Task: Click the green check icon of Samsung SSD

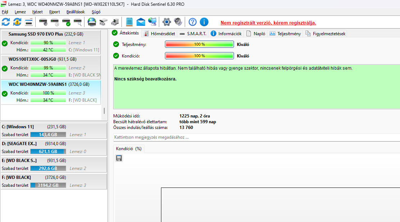Action: tap(5, 43)
